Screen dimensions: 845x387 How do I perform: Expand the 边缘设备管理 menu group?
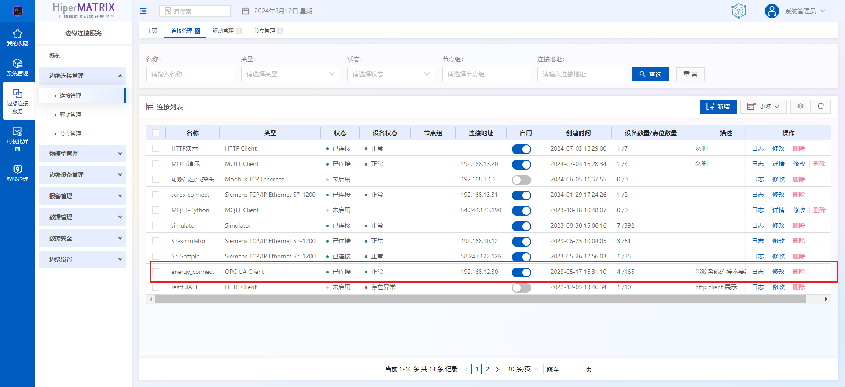(x=82, y=175)
